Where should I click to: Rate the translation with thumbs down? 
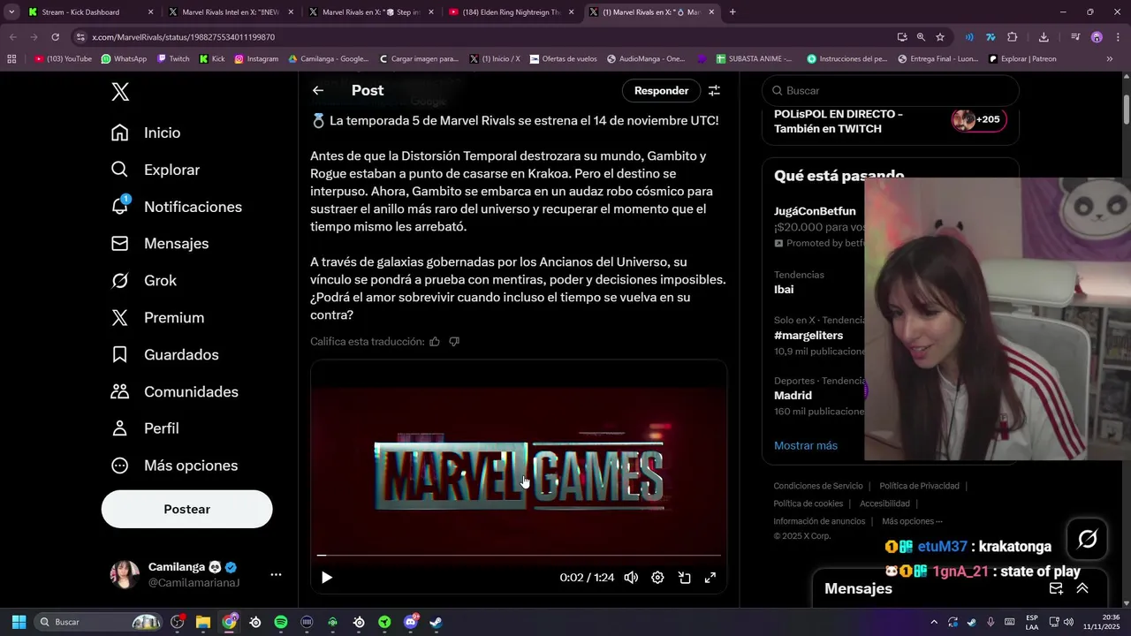(x=454, y=342)
